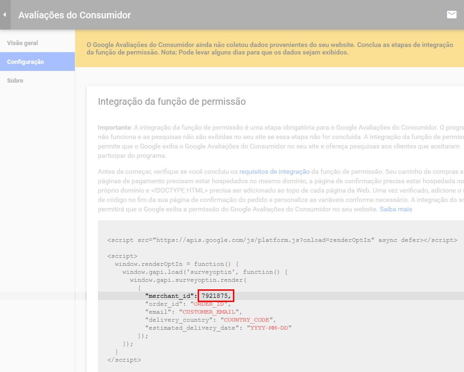Image resolution: width=464 pixels, height=372 pixels.
Task: Click the "delivery_country" key in code
Action: [179, 320]
